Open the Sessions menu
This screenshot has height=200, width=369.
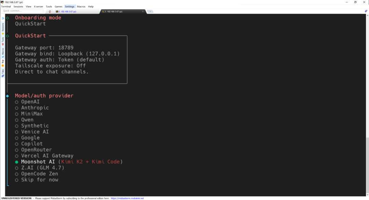pyautogui.click(x=18, y=6)
